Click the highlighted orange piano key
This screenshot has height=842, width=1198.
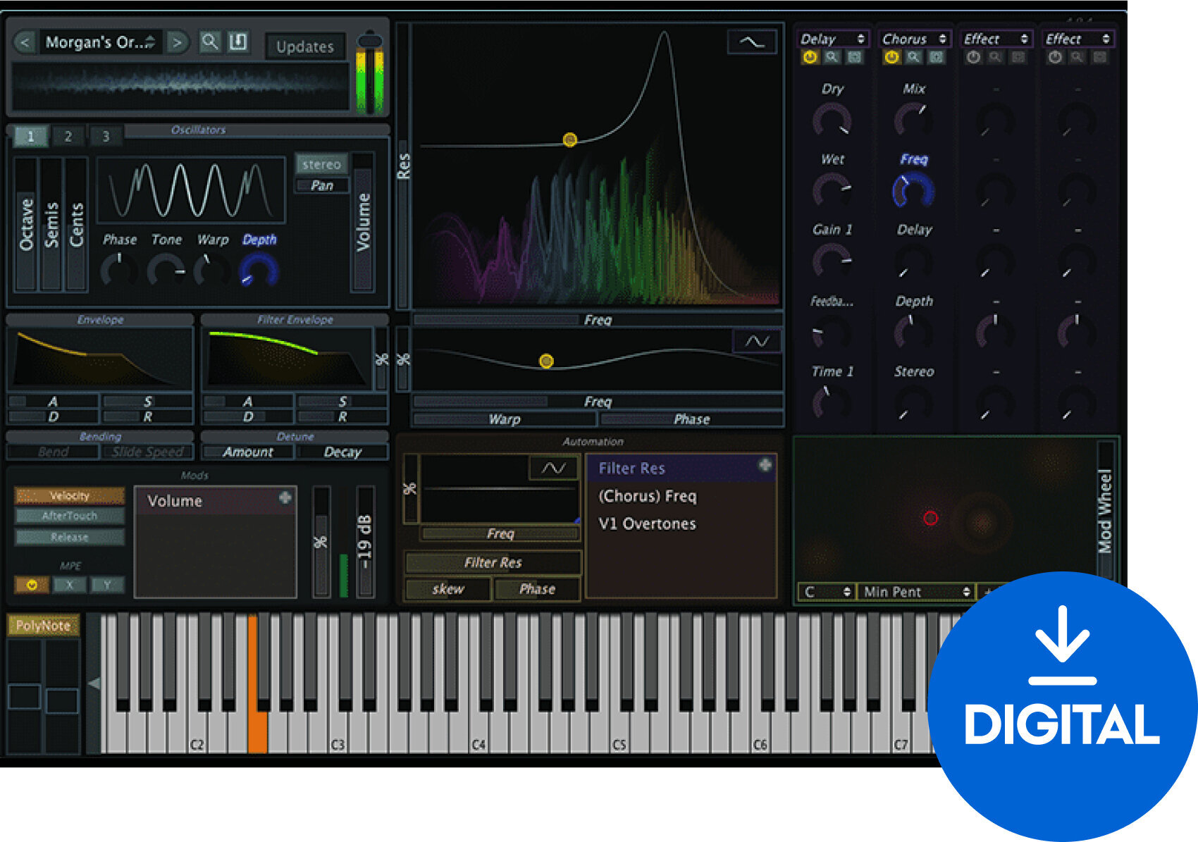click(258, 683)
